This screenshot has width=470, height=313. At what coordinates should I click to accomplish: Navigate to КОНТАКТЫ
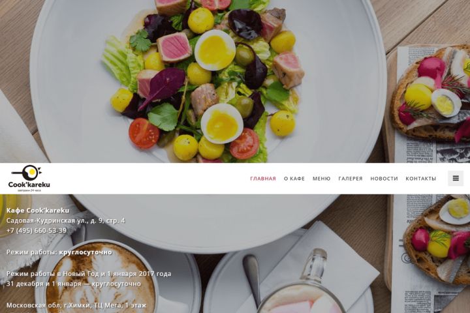pos(421,179)
